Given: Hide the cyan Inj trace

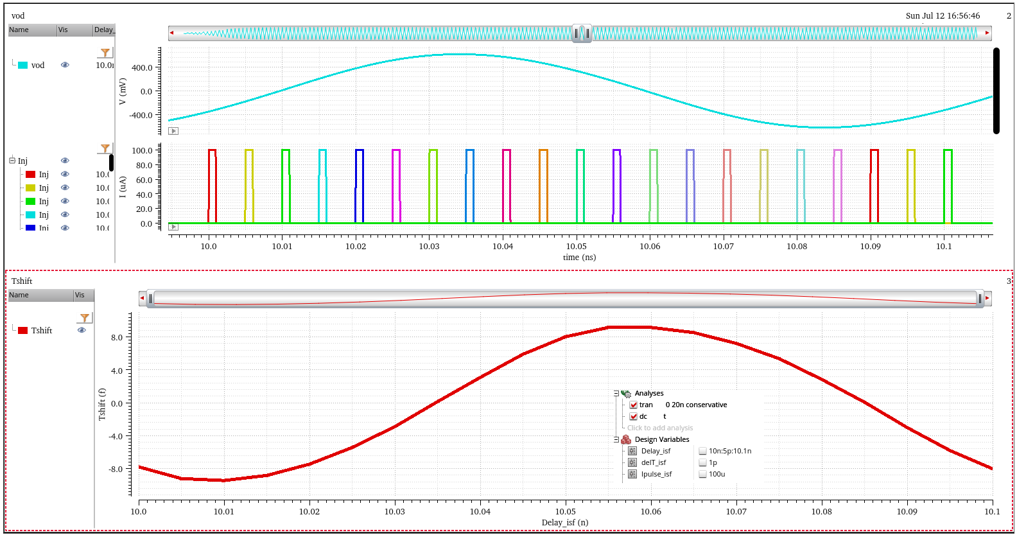Looking at the screenshot, I should [x=65, y=215].
